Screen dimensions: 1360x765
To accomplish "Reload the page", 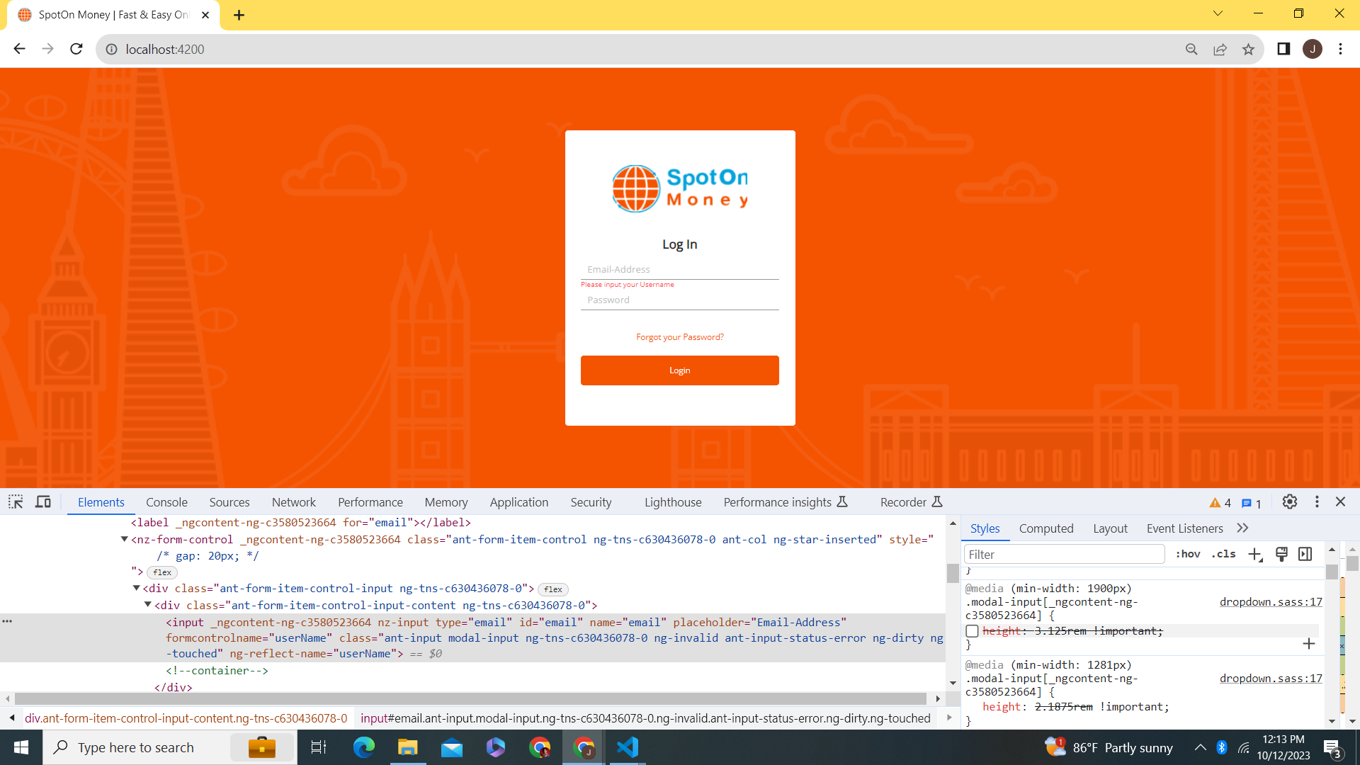I will [76, 49].
